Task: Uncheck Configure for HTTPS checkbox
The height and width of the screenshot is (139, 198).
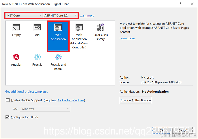Action: click(x=7, y=117)
